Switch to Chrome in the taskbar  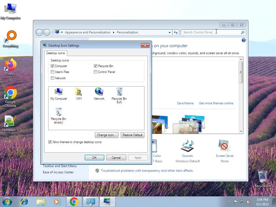point(74,202)
